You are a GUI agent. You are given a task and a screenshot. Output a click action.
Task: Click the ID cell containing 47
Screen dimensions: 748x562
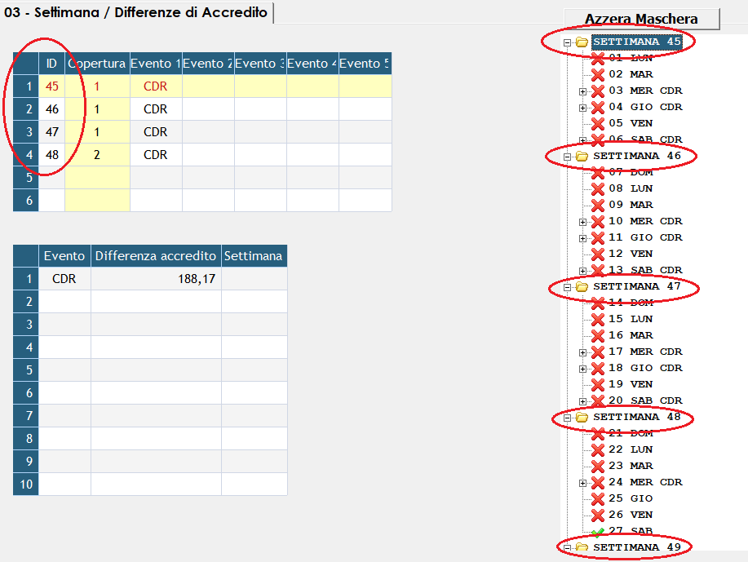[x=52, y=132]
